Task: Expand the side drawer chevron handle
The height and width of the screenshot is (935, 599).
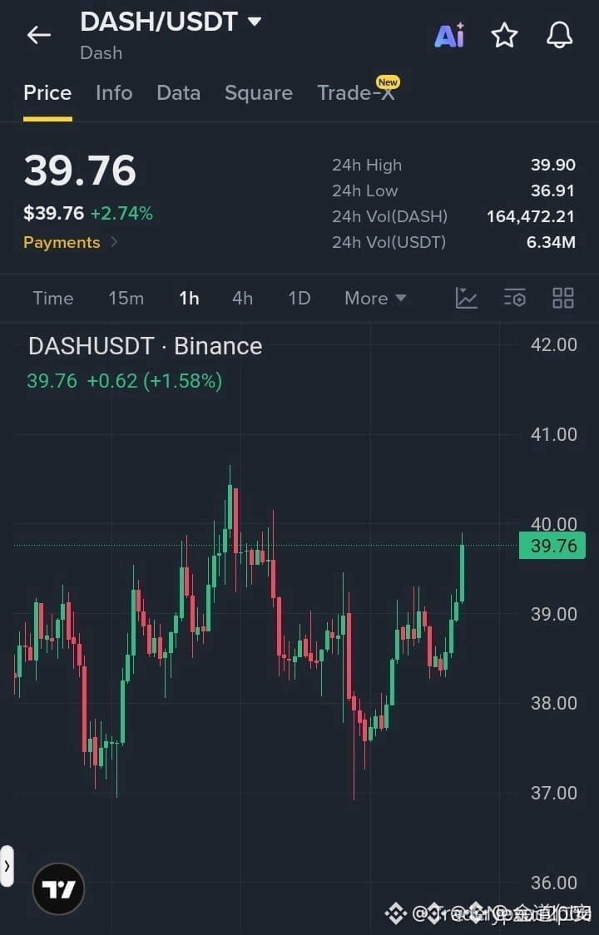Action: tap(7, 866)
